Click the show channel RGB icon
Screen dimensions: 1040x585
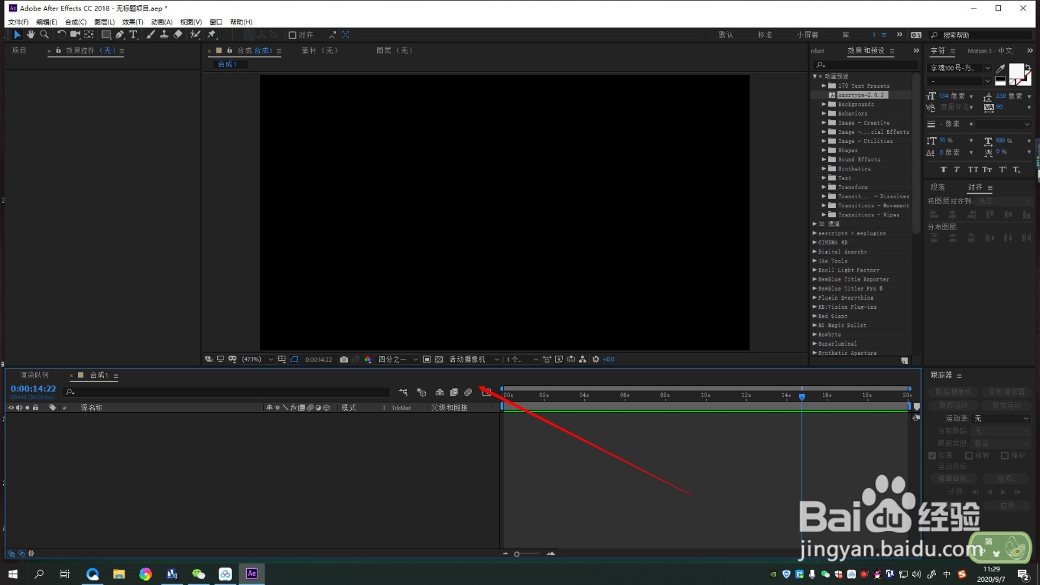(x=368, y=359)
